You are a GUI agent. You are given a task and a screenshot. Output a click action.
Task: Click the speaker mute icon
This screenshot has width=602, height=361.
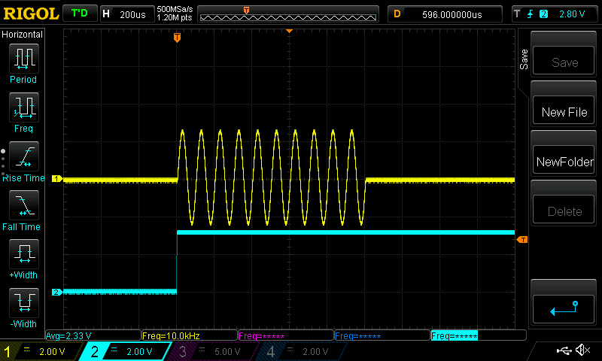coord(582,350)
